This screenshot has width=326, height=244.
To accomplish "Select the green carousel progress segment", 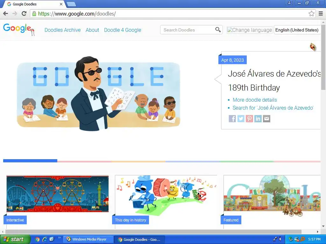I will [246, 161].
